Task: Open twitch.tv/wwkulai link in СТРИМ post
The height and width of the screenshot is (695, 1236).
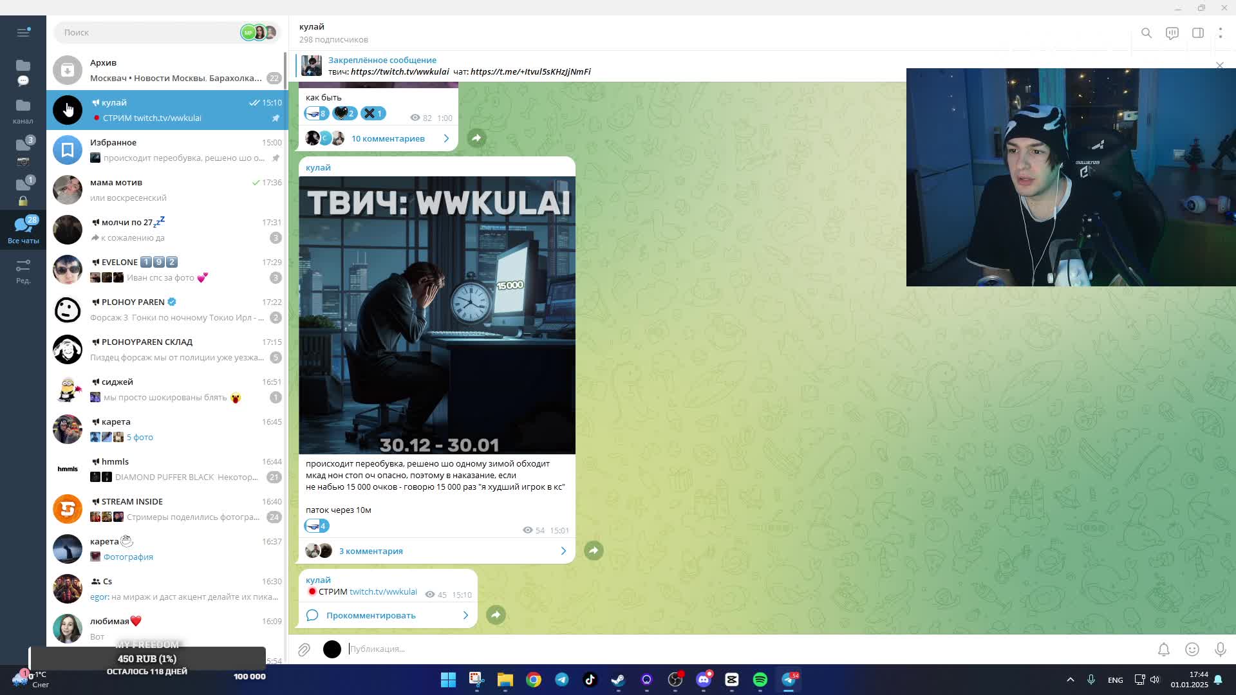Action: coord(383,592)
